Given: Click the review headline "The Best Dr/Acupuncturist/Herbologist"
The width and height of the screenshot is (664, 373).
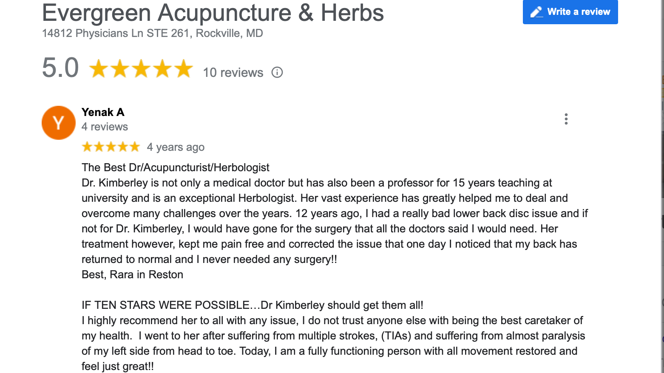Looking at the screenshot, I should tap(175, 167).
